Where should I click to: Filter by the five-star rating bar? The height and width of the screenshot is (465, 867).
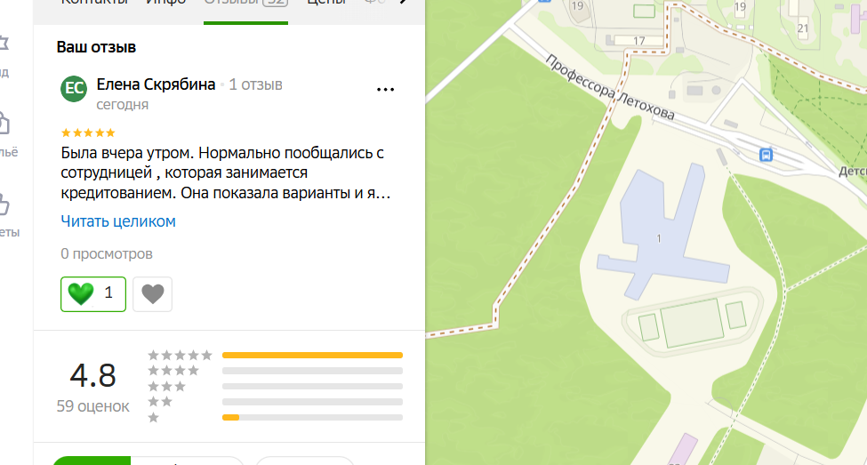pyautogui.click(x=312, y=355)
